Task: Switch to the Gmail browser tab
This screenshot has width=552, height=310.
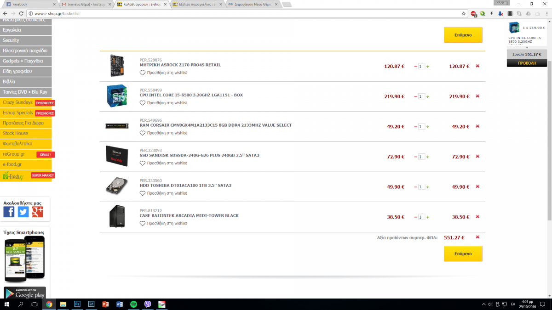Action: tap(86, 4)
